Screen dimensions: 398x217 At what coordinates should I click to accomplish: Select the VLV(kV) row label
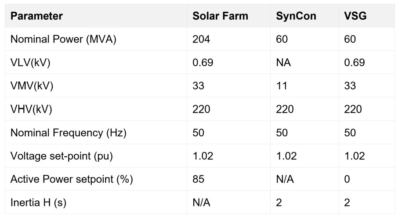point(30,62)
